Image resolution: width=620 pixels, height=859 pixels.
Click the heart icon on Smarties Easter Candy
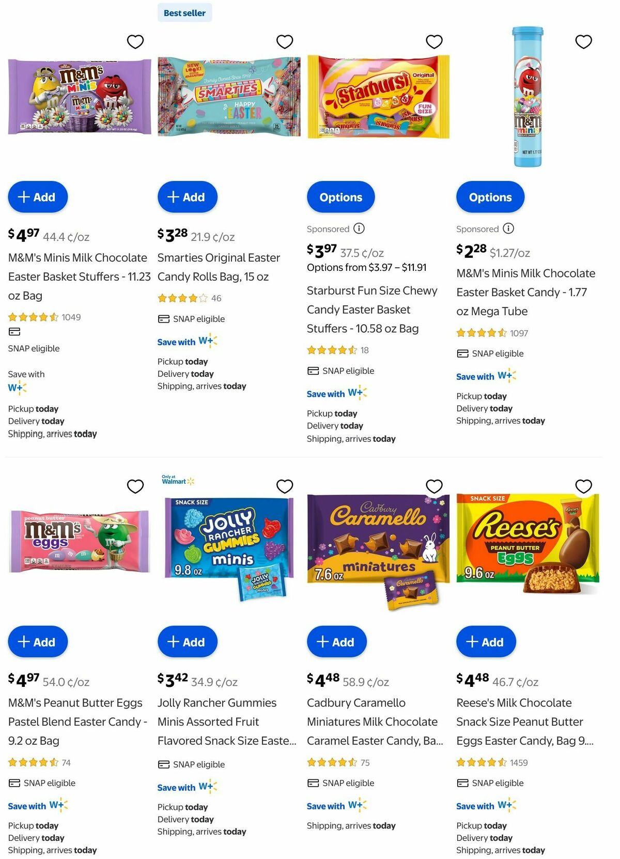coord(285,41)
